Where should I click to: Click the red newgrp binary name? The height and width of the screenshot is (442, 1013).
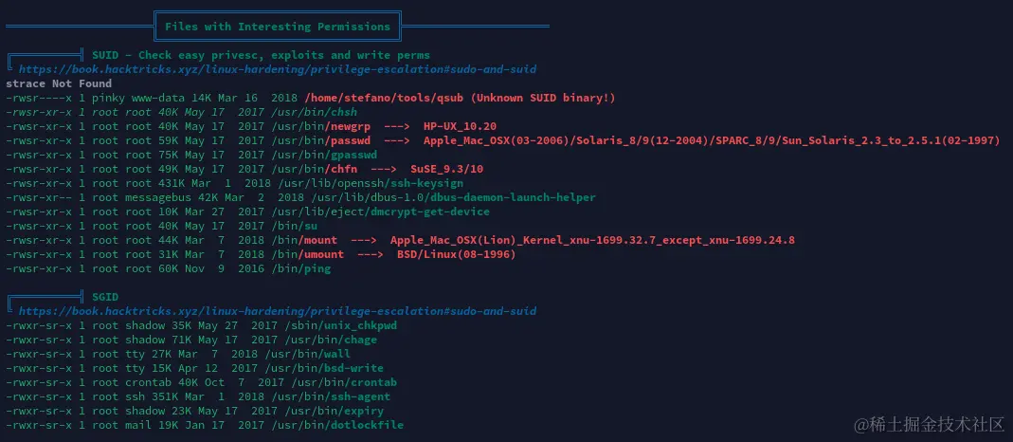347,126
